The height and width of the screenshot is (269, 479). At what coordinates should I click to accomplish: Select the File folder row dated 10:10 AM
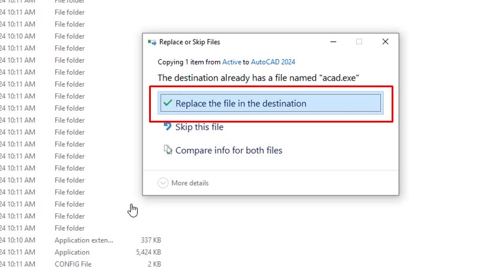point(69,36)
